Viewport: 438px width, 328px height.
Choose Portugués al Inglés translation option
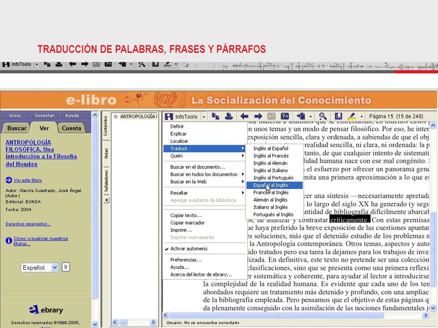click(274, 215)
